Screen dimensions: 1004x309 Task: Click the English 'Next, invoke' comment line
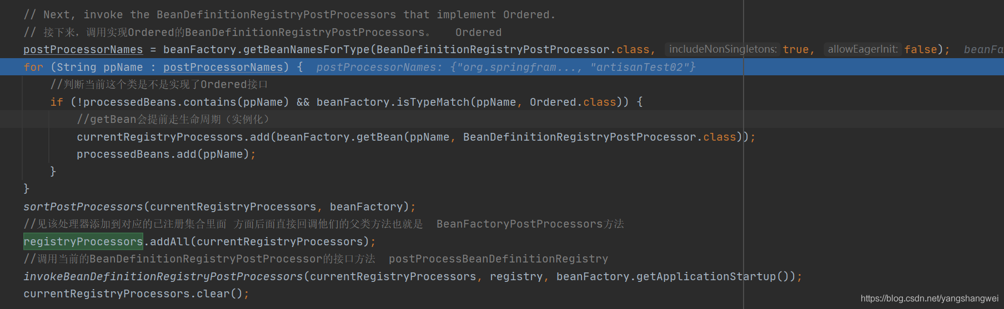[289, 14]
